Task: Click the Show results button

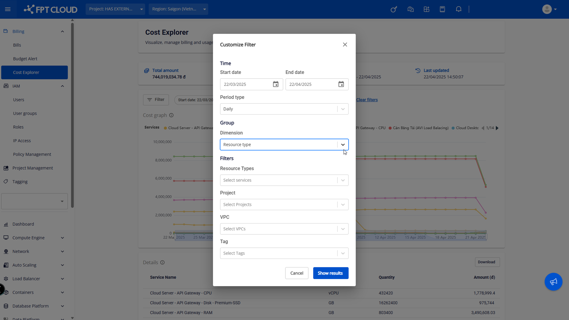Action: (x=330, y=273)
